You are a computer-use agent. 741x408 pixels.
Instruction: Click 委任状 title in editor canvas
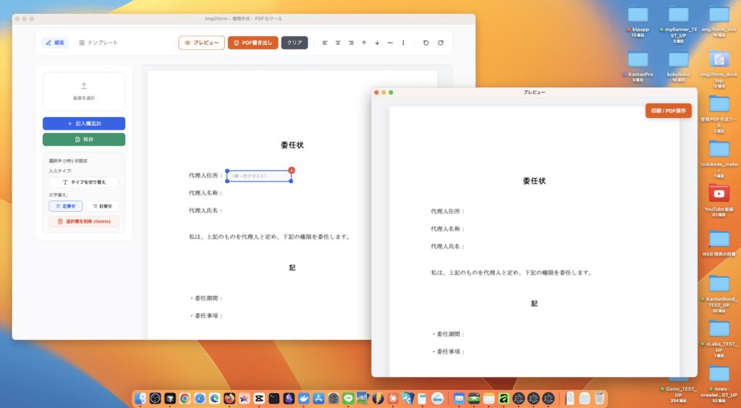pos(292,145)
